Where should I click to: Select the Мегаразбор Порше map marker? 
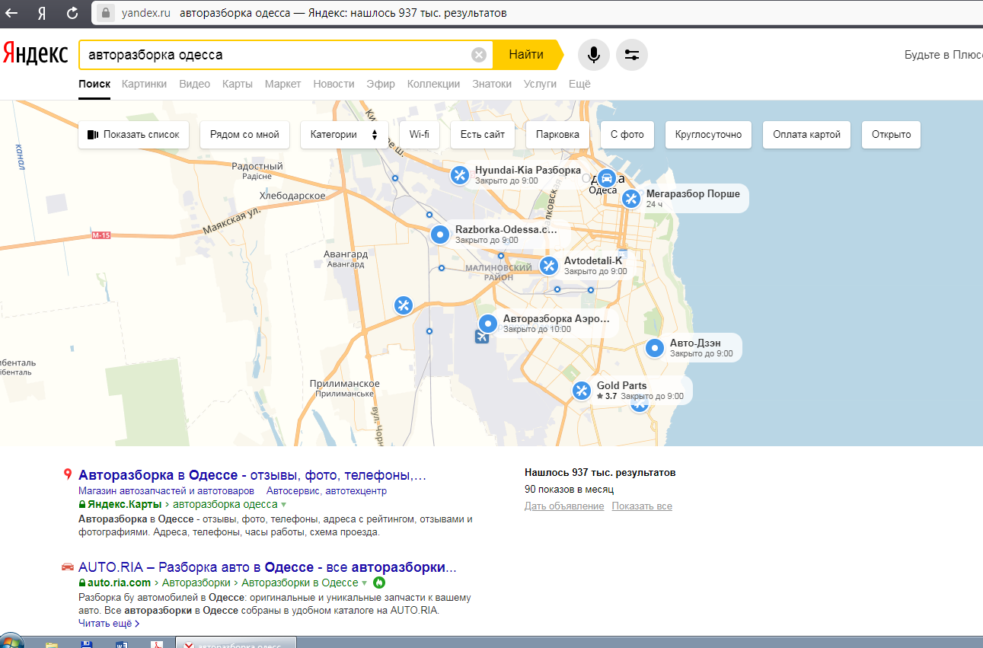pos(631,199)
